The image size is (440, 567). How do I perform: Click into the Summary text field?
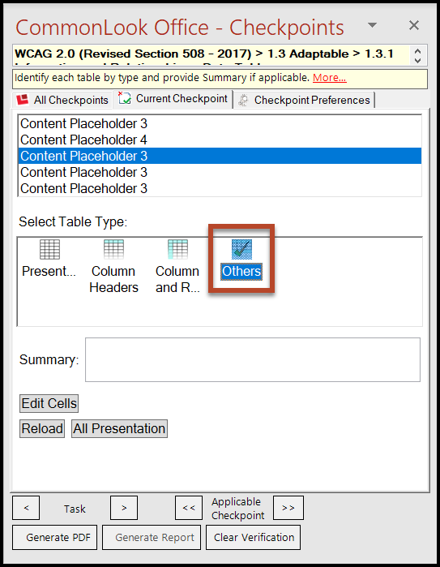tap(253, 360)
